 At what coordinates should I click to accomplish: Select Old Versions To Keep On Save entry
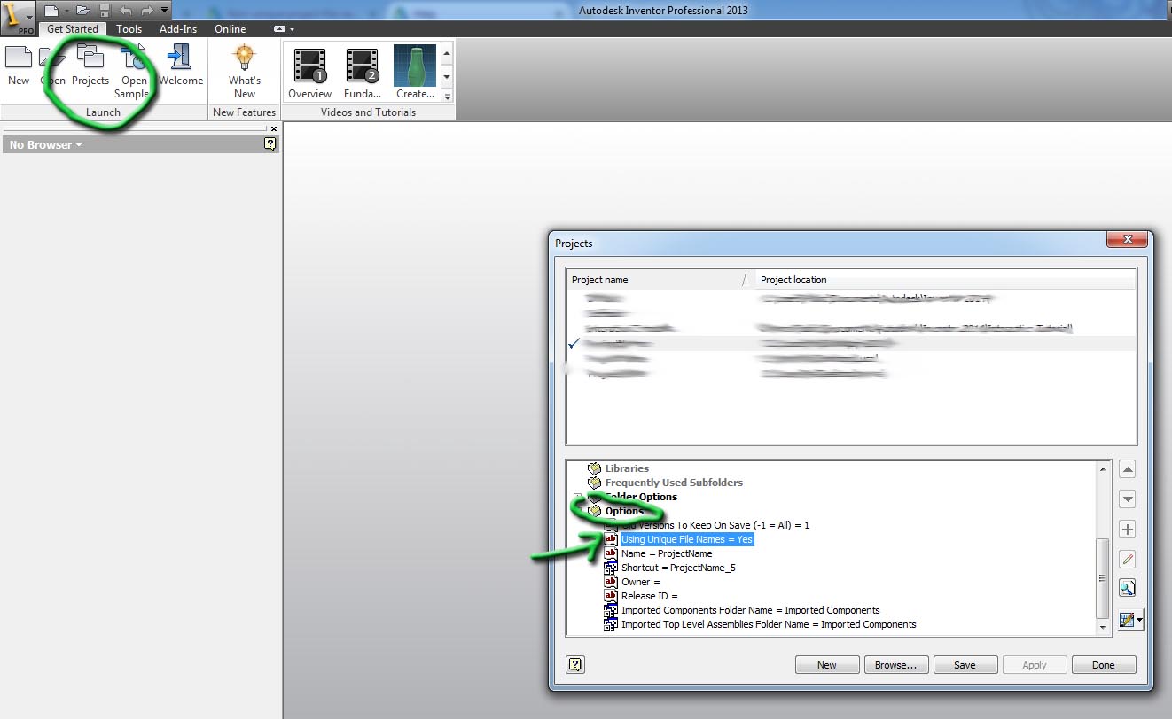[715, 525]
